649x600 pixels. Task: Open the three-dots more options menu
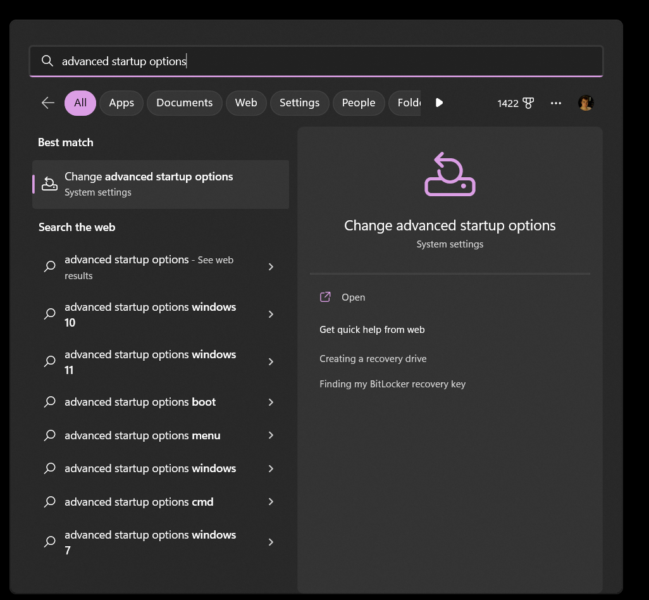(556, 103)
